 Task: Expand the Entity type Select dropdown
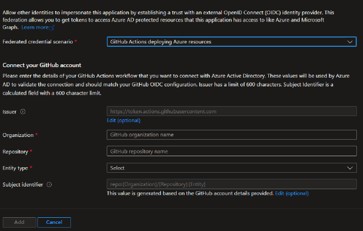[232, 168]
